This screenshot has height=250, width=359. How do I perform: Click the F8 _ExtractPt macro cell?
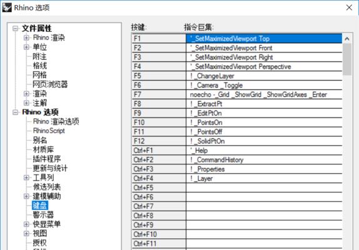264,104
